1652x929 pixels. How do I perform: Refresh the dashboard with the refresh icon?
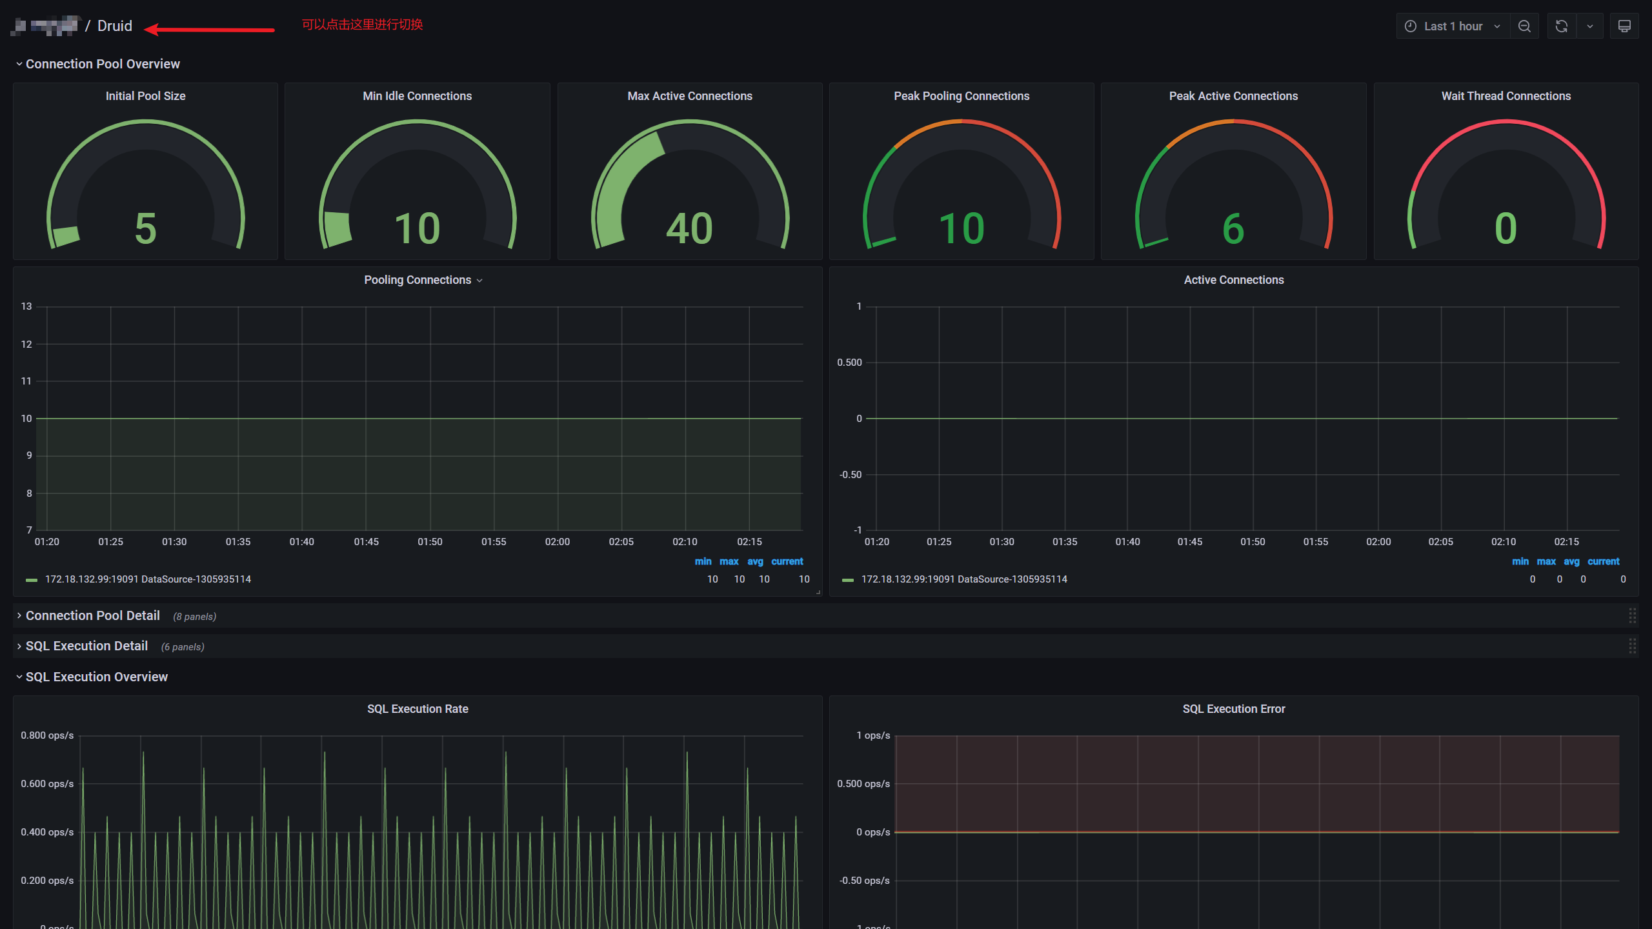coord(1561,26)
